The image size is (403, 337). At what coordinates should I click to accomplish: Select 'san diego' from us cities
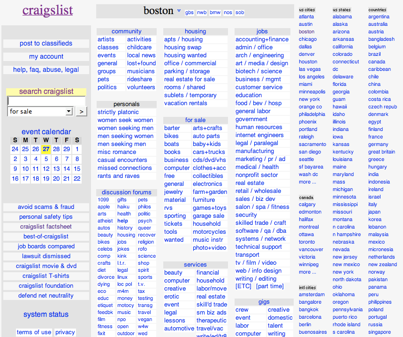(310, 152)
